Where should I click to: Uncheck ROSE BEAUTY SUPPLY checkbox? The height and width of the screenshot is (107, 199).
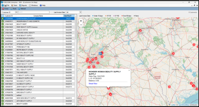pos(2,35)
